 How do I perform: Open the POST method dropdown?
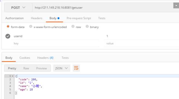tap(18, 8)
